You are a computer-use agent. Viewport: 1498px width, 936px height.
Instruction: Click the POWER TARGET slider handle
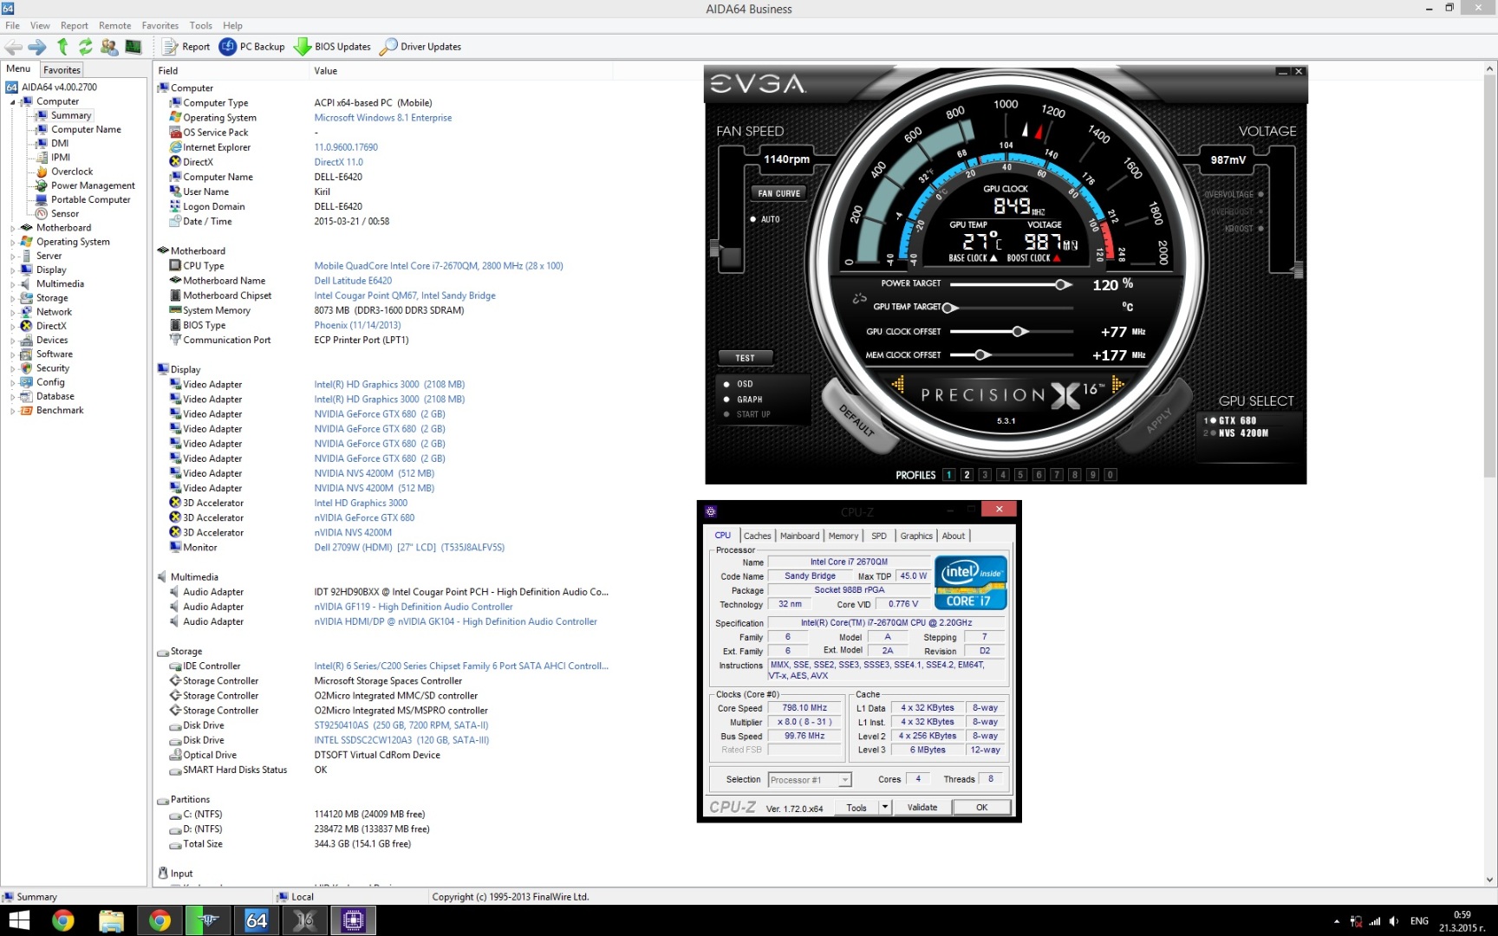[1061, 284]
